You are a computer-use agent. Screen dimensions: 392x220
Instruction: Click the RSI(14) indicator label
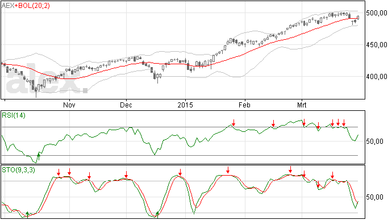click(x=14, y=115)
